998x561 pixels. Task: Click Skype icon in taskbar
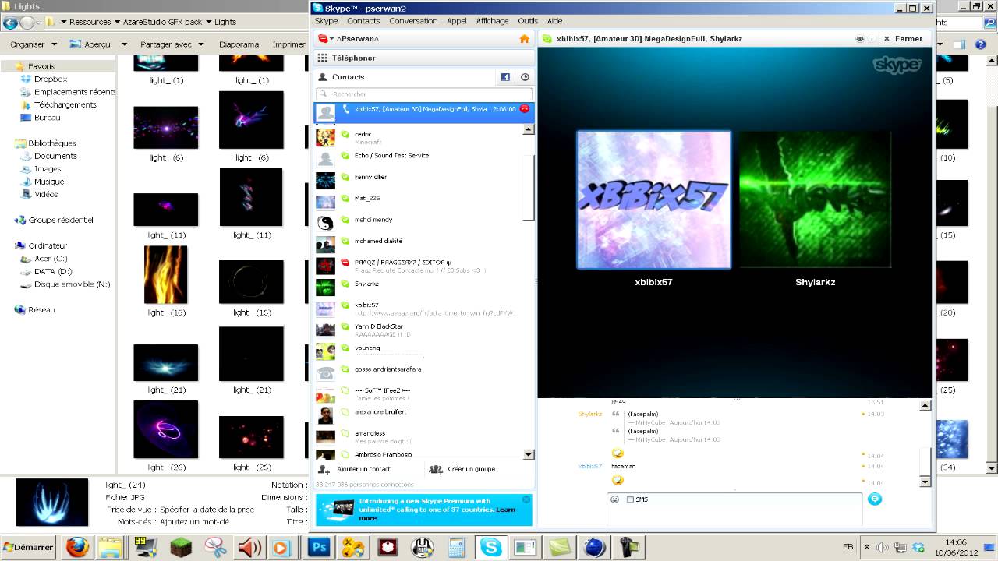pos(490,547)
